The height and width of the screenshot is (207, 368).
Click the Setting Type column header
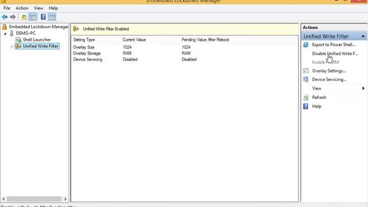[x=84, y=40]
